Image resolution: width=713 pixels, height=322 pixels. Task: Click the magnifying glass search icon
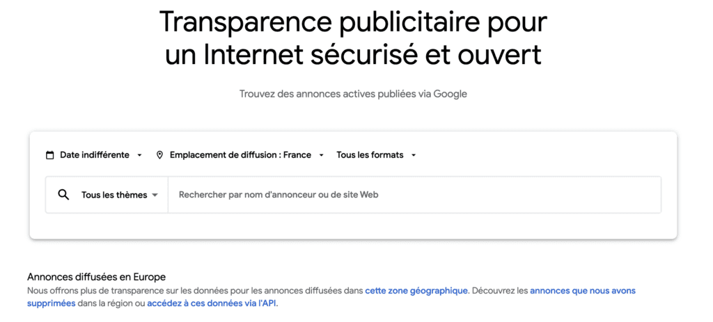click(x=63, y=195)
